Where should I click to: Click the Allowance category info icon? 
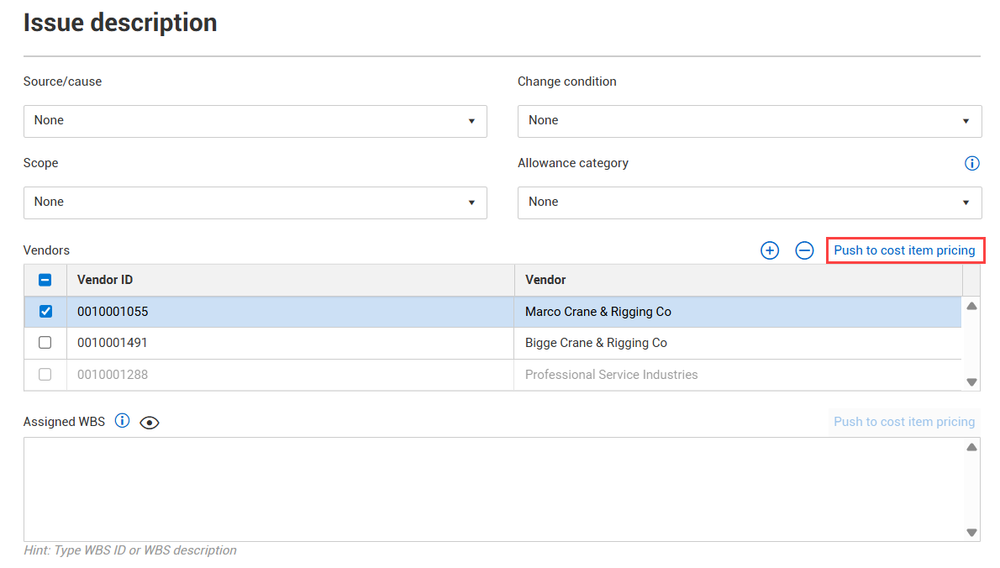point(972,164)
